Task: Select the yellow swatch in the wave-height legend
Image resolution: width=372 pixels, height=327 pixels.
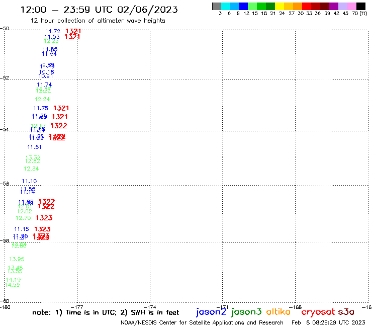Action: coord(280,6)
